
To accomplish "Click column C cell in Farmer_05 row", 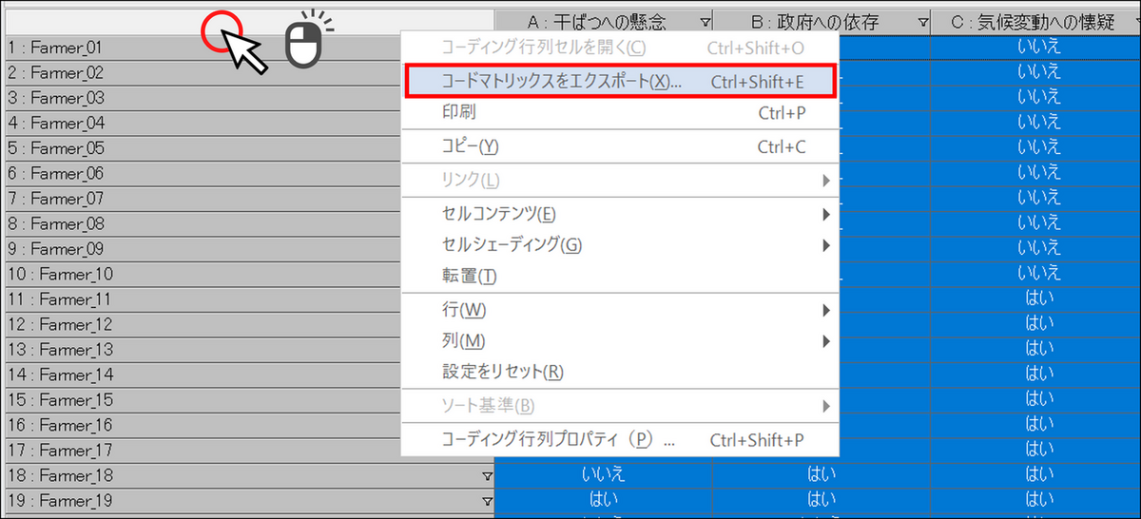I will point(1038,147).
